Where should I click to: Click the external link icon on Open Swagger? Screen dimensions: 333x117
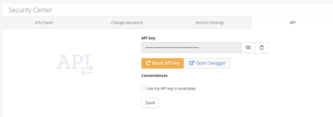(192, 63)
